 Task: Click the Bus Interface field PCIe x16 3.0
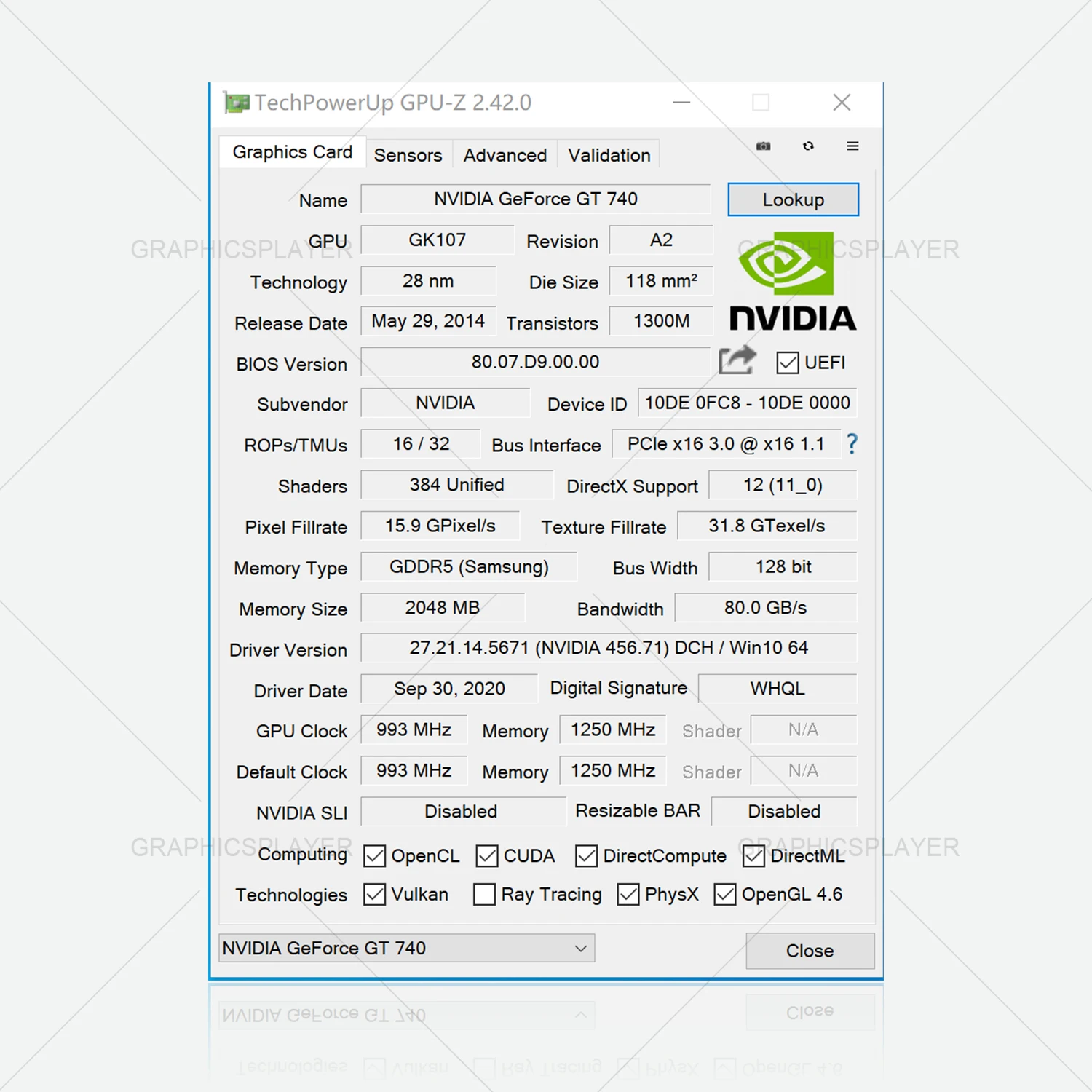tap(726, 444)
